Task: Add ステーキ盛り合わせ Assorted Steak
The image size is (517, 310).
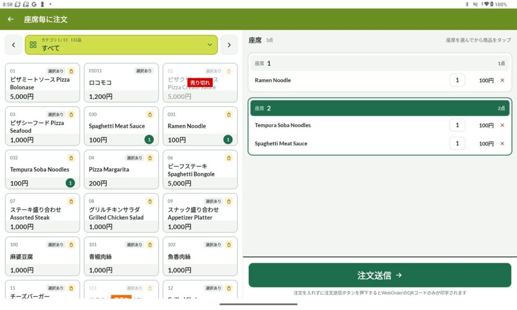Action: pyautogui.click(x=42, y=213)
